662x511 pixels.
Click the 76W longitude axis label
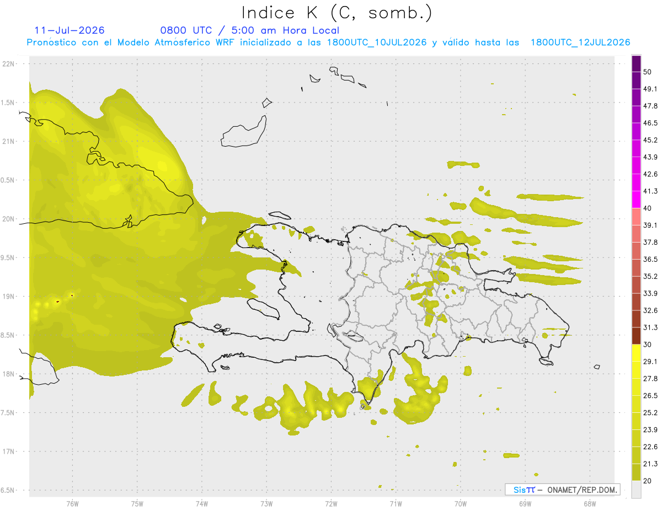pos(72,504)
